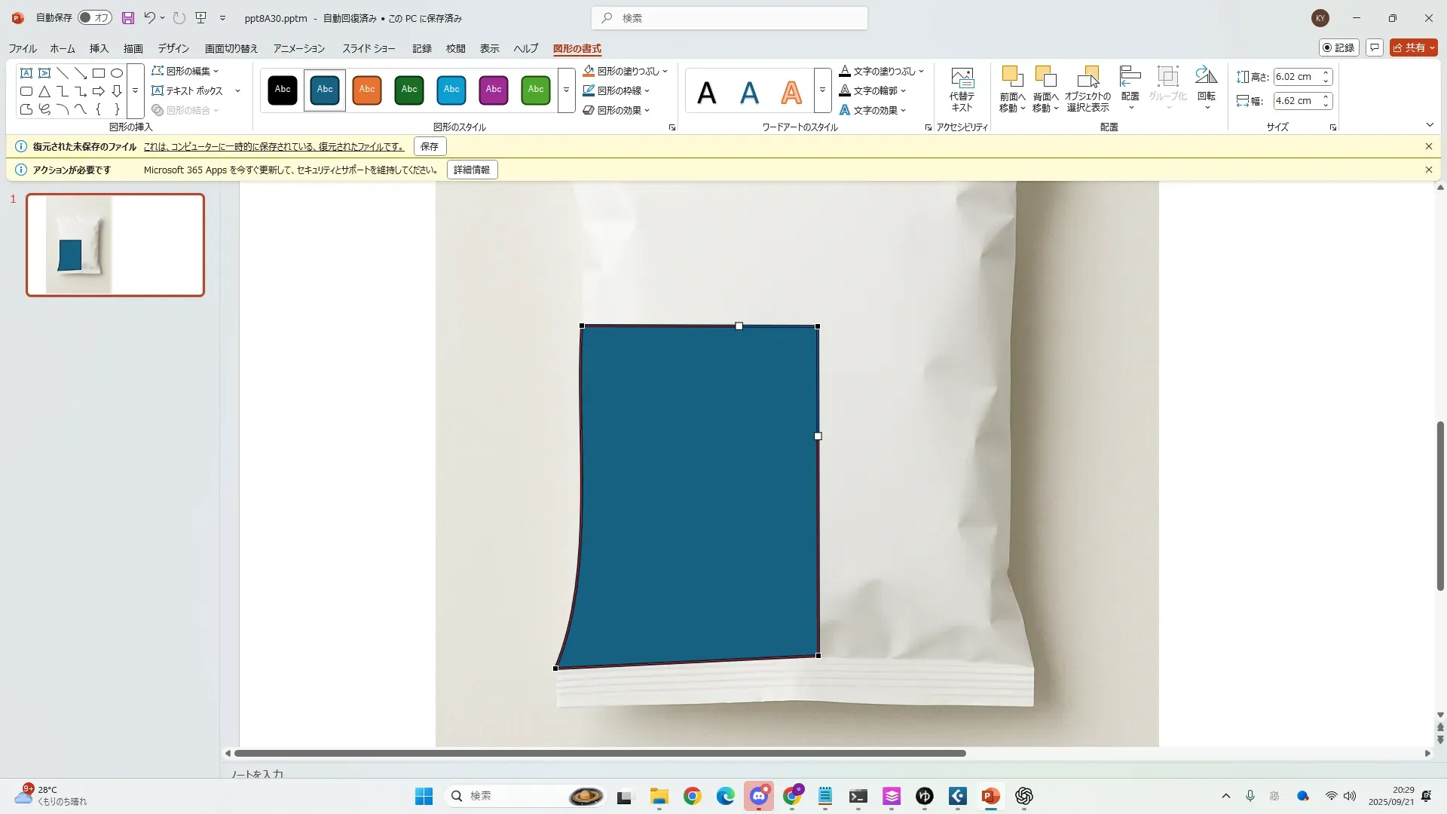1447x814 pixels.
Task: Expand the shape styles gallery more arrow
Action: coord(566,90)
